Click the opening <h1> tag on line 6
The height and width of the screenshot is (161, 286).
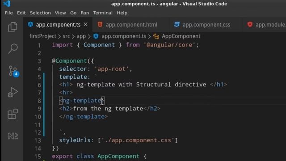point(66,85)
